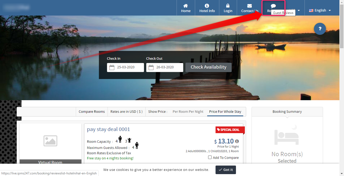
Task: Open the pay stay deal 0001 room title
Action: [x=108, y=129]
